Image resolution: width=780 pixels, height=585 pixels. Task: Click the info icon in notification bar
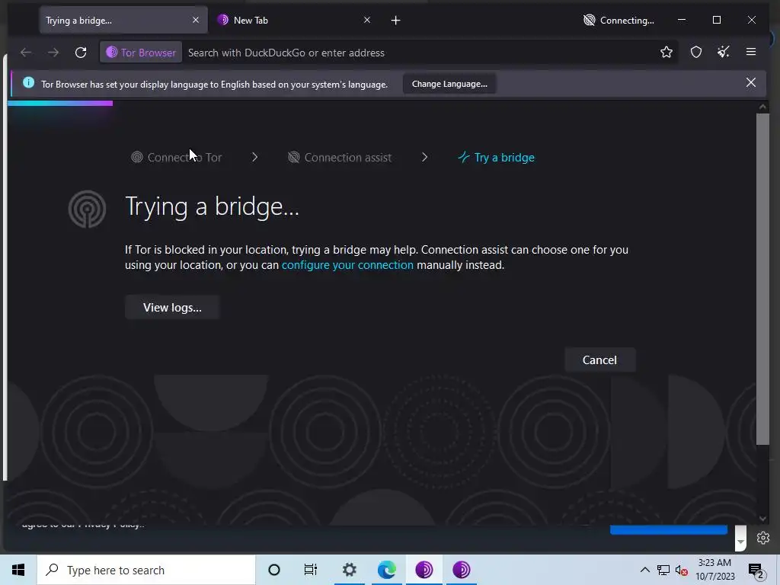(29, 82)
